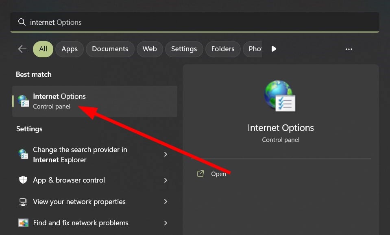This screenshot has width=390, height=235.
Task: Show more filters with the play arrow
Action: (274, 49)
